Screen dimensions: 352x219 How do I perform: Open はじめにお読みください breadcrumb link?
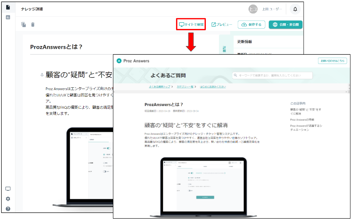213,87
